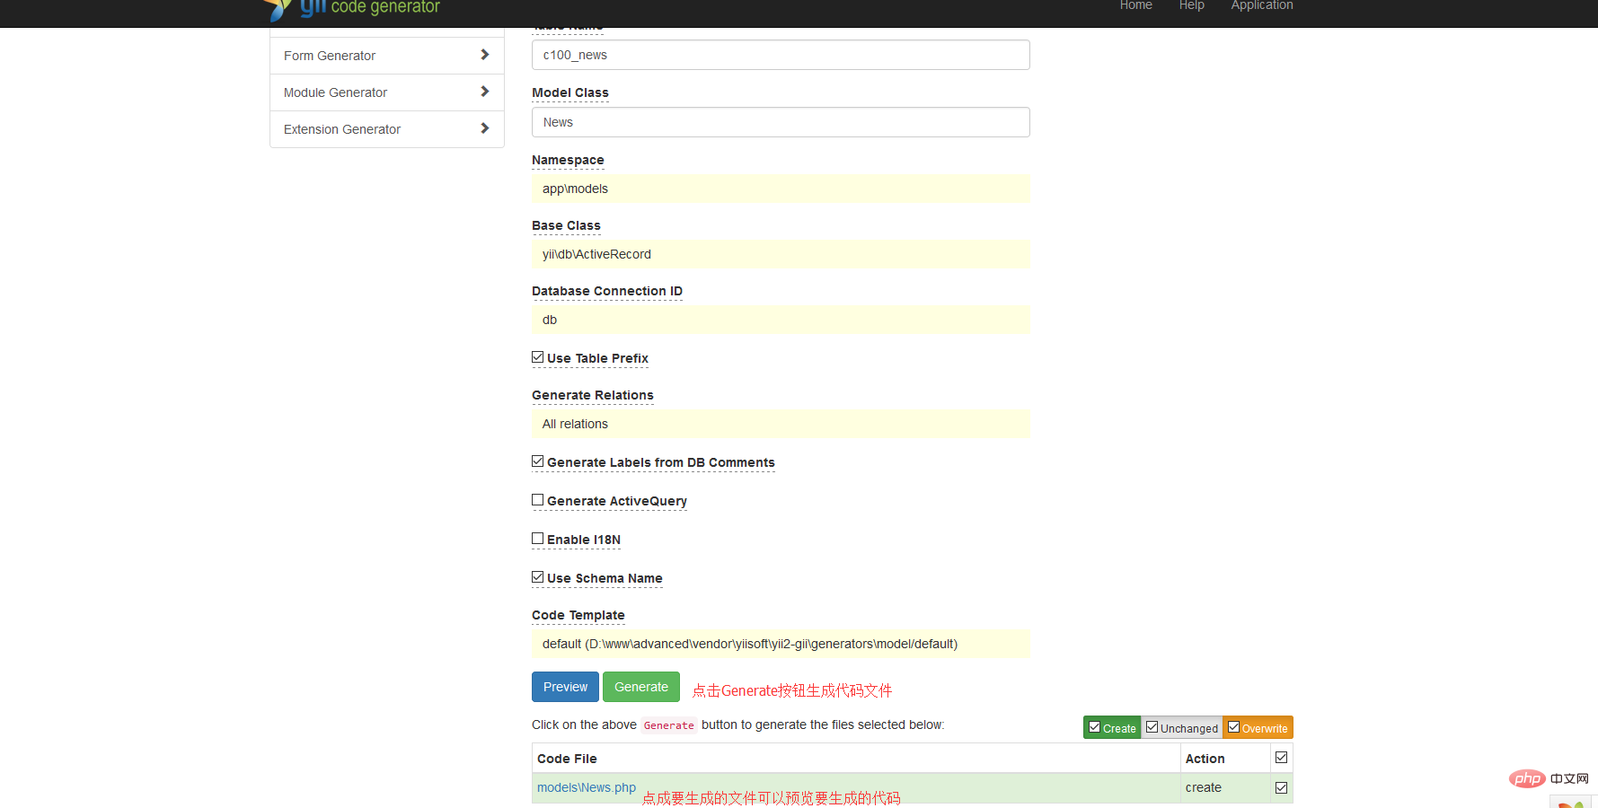1598x808 pixels.
Task: Click the Model Class input field
Action: [x=781, y=122]
